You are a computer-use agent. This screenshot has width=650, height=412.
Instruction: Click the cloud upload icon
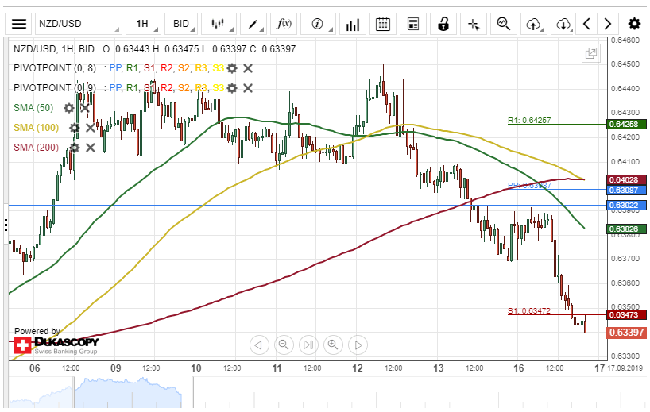pyautogui.click(x=534, y=24)
